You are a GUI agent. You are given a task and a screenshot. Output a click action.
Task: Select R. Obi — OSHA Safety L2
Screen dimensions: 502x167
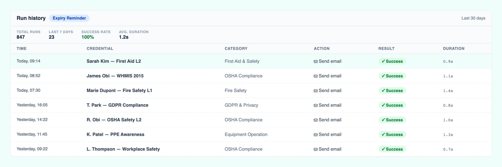coord(114,120)
